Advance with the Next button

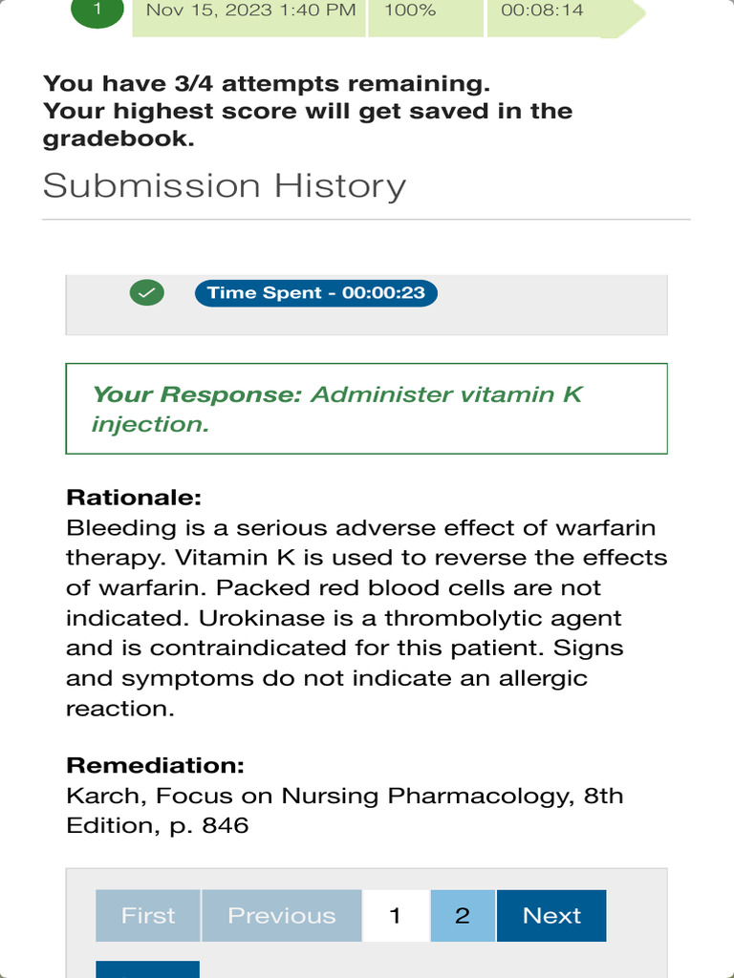click(551, 916)
